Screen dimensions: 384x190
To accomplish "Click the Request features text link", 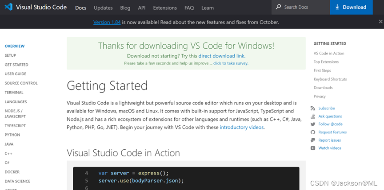I will tap(332, 132).
